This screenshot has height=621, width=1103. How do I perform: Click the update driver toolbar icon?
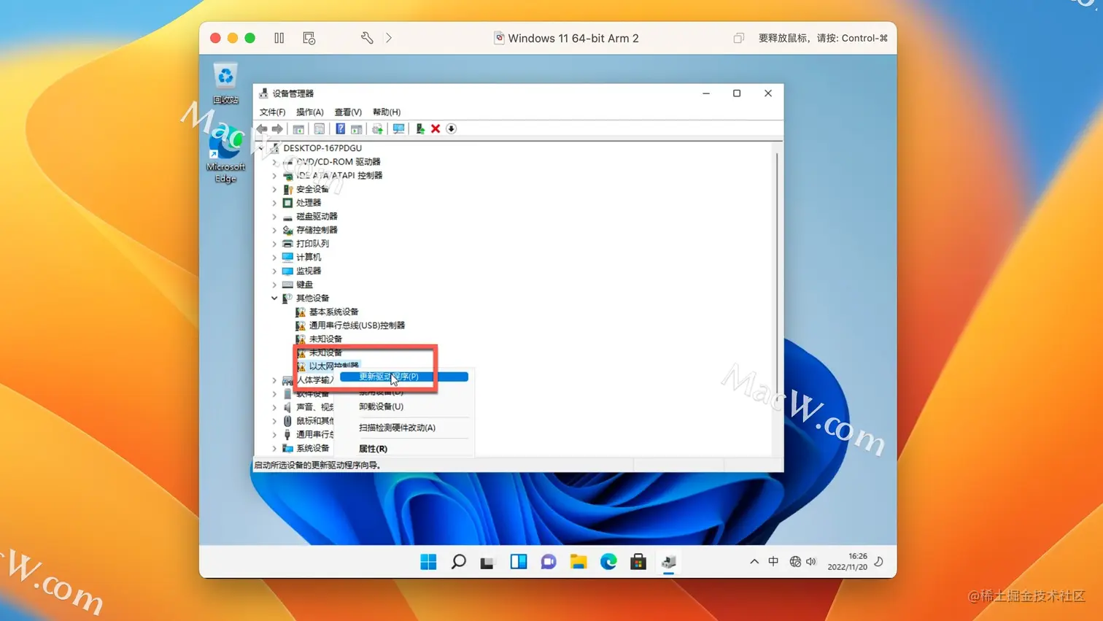(377, 129)
